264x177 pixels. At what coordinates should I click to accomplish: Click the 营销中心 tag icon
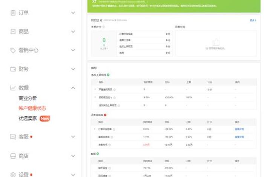tap(13, 50)
